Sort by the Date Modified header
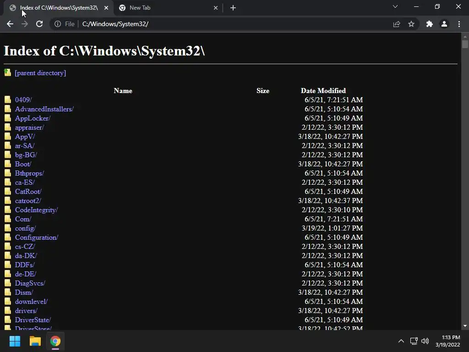 tap(323, 91)
